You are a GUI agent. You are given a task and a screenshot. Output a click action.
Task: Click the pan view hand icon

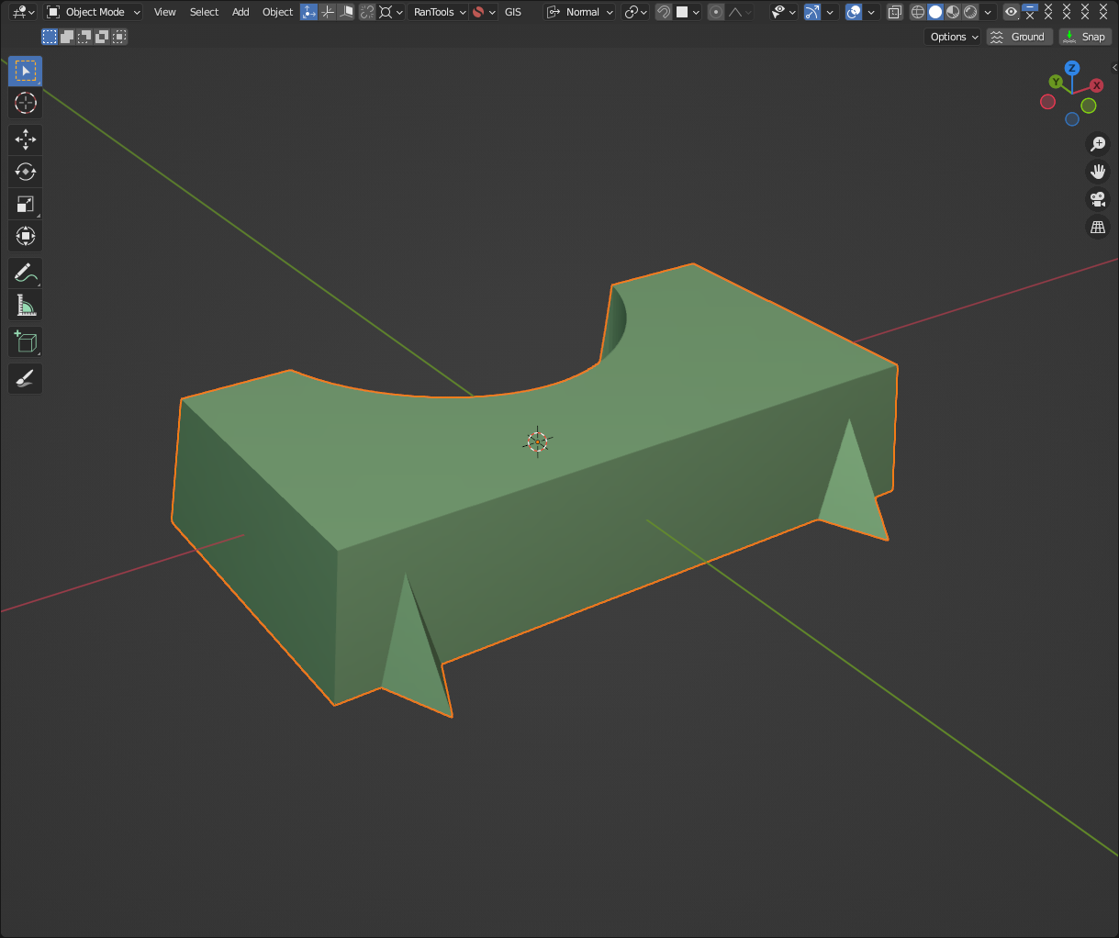[x=1097, y=172]
